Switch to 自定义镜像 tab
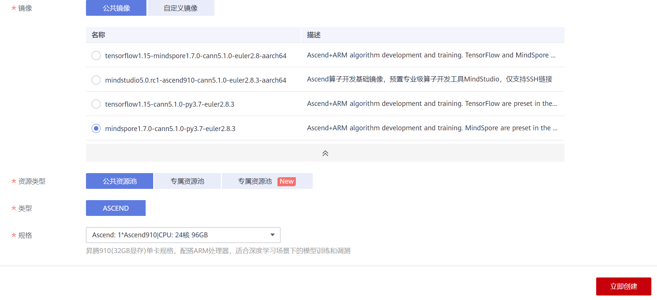Image resolution: width=657 pixels, height=300 pixels. tap(181, 8)
